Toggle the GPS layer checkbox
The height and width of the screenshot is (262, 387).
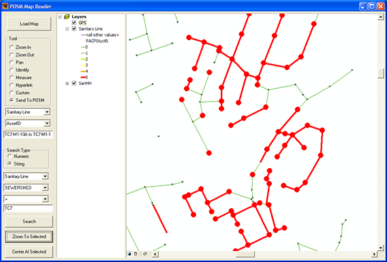coord(74,22)
